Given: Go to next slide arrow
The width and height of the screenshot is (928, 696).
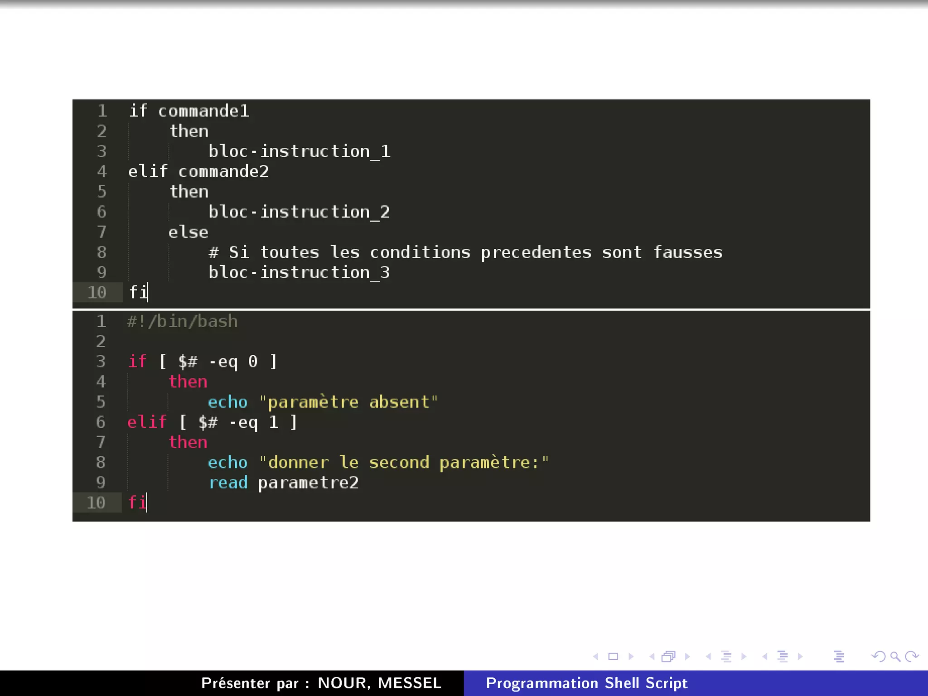Looking at the screenshot, I should [x=631, y=657].
